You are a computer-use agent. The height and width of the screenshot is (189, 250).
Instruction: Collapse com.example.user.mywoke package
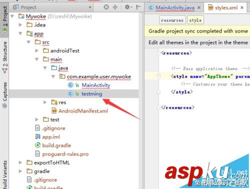53,76
